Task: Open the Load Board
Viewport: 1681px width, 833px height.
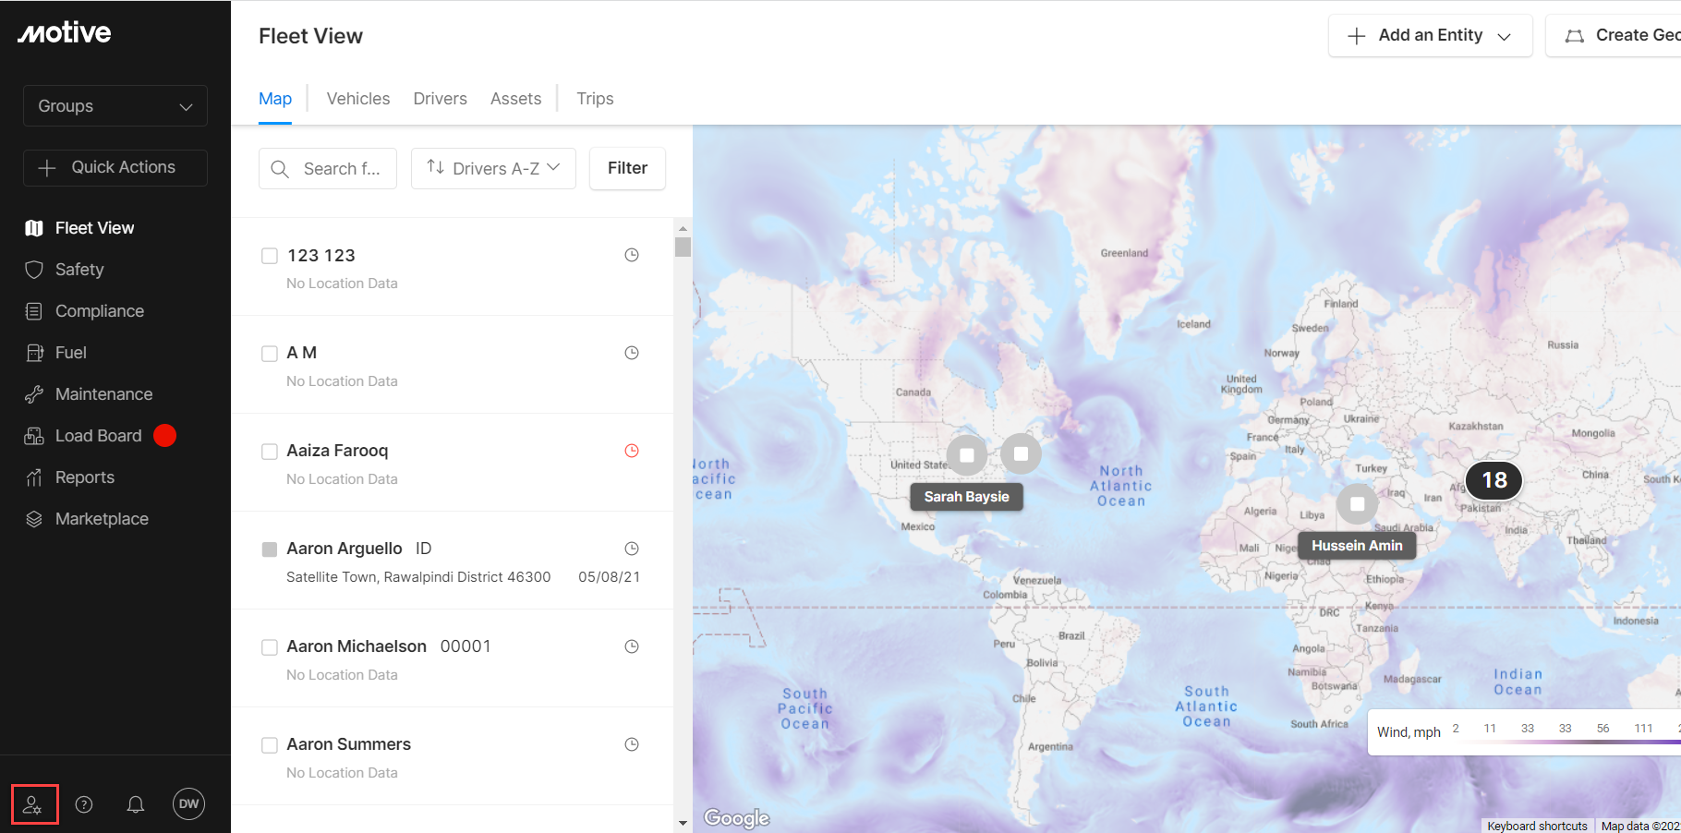Action: [x=98, y=436]
